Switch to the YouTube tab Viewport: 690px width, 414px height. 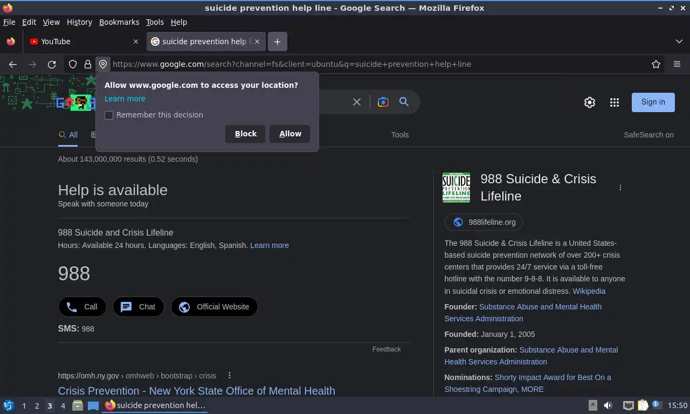click(84, 42)
